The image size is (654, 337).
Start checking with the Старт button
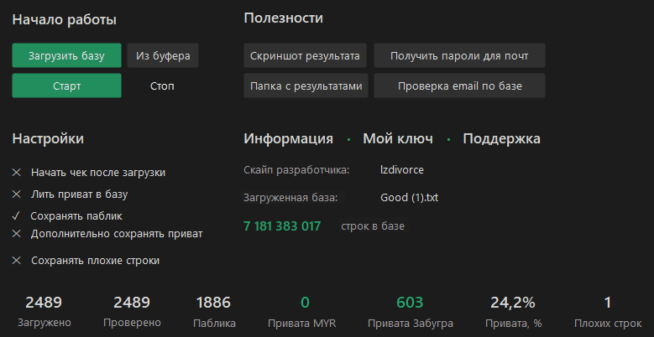66,86
